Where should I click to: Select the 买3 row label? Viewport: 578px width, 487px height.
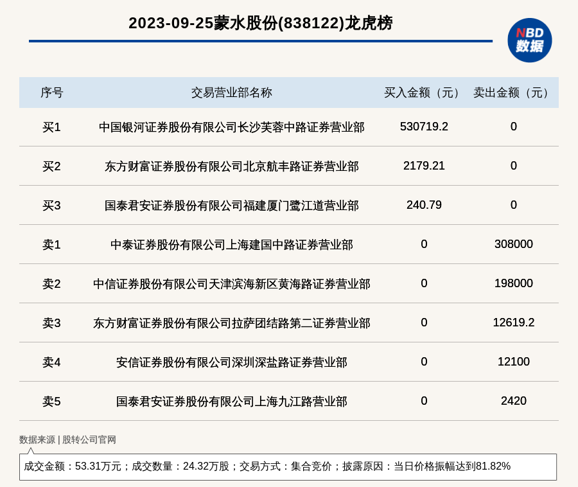click(51, 206)
